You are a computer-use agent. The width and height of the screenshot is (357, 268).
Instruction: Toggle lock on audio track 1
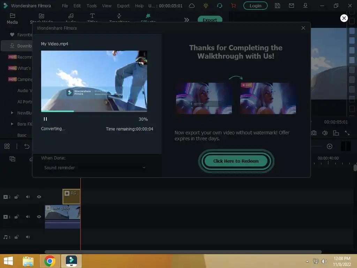pyautogui.click(x=17, y=237)
